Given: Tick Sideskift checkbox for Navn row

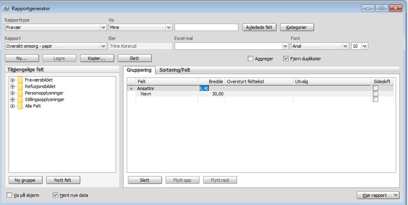Looking at the screenshot, I should 375,94.
